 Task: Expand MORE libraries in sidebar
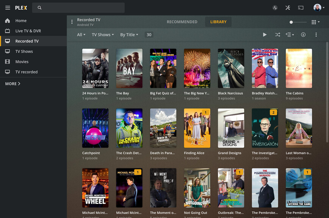[x=13, y=84]
